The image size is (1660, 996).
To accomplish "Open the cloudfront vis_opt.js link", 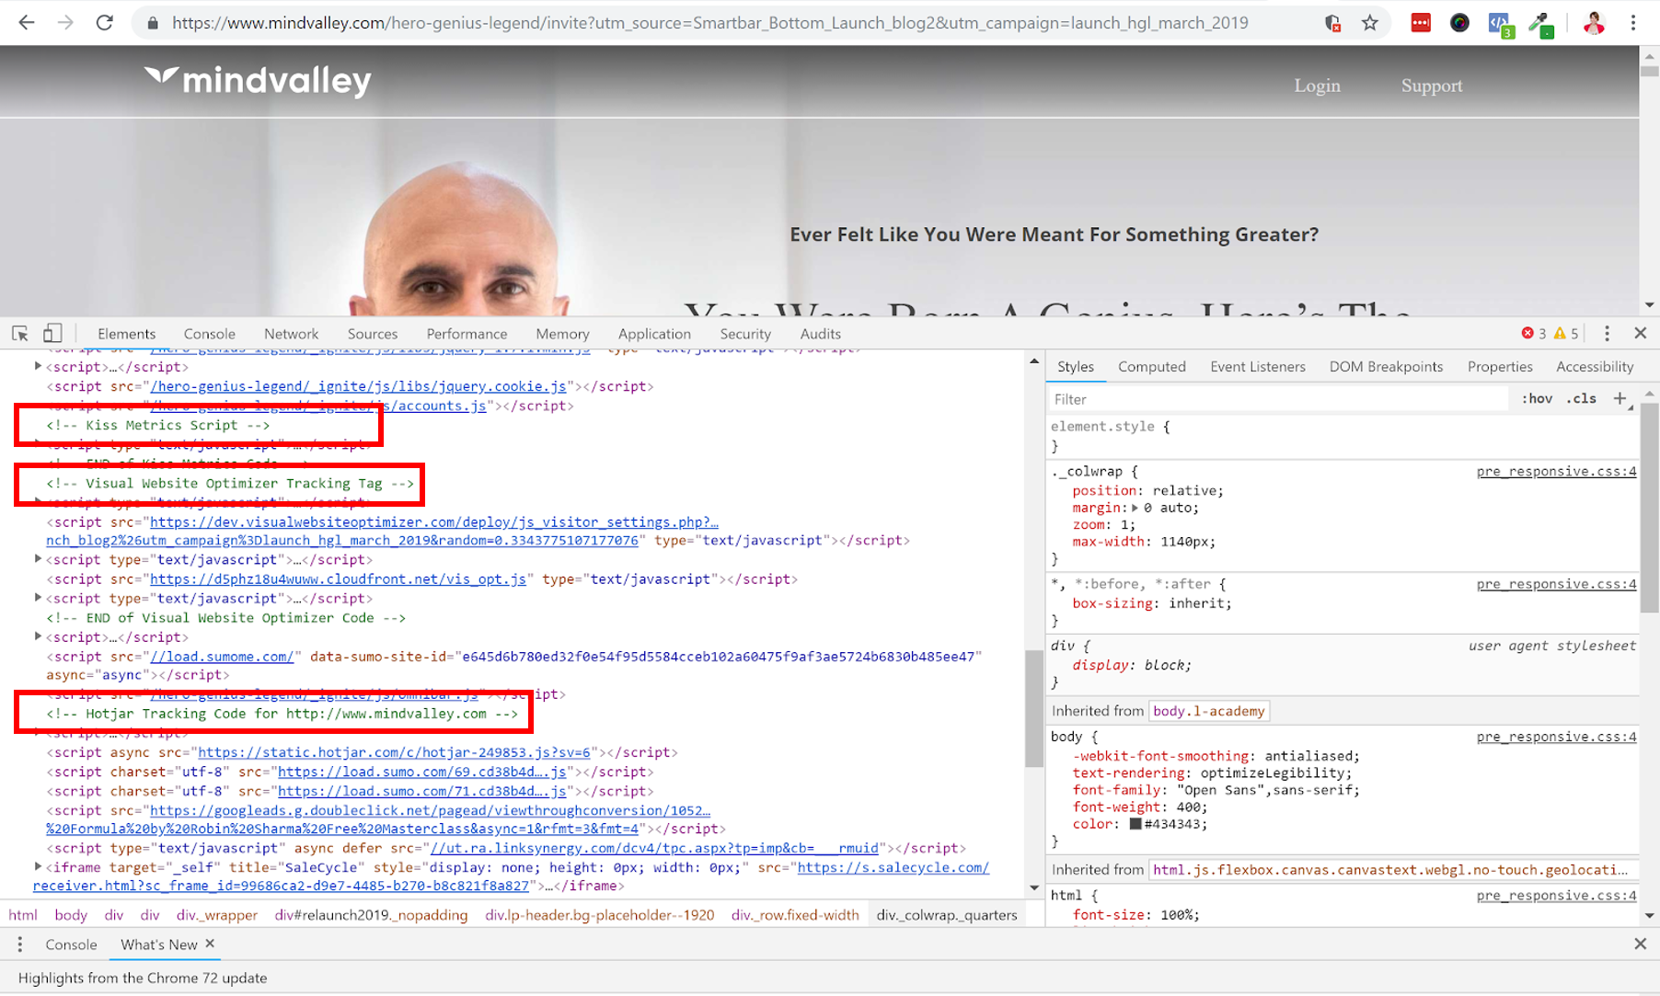I will coord(338,579).
